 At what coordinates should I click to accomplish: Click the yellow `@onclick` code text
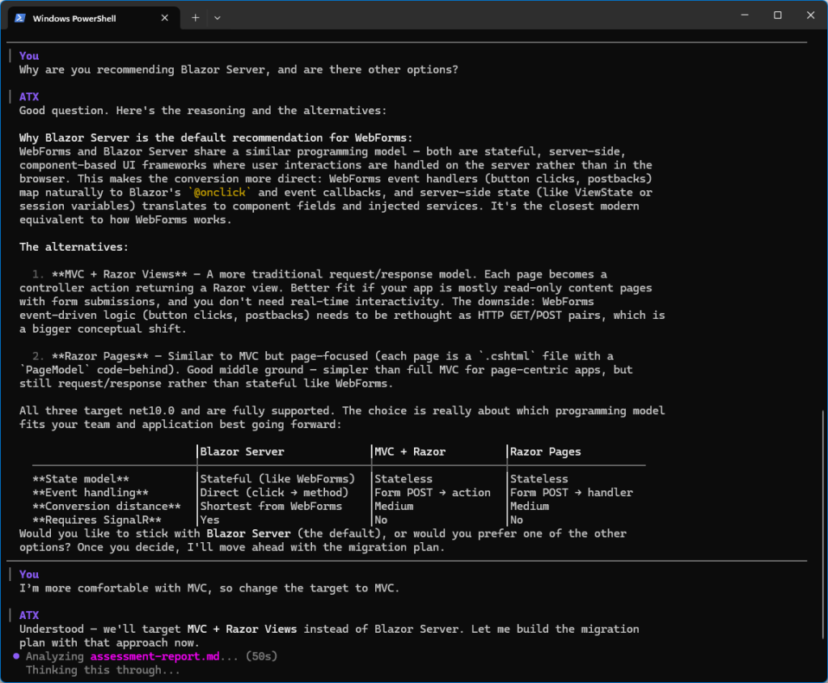(220, 193)
